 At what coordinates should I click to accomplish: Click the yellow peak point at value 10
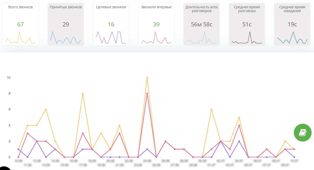pyautogui.click(x=147, y=78)
